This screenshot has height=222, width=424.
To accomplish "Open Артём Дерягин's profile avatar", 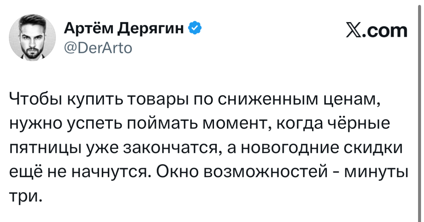I will click(32, 37).
